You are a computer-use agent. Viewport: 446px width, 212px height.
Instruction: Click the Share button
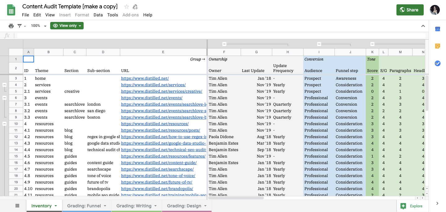(x=410, y=10)
